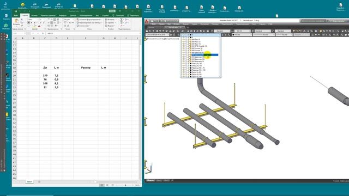The image size is (349, 196).
Task: Click the Save icon in AutoCAD standard toolbar
Action: [153, 31]
